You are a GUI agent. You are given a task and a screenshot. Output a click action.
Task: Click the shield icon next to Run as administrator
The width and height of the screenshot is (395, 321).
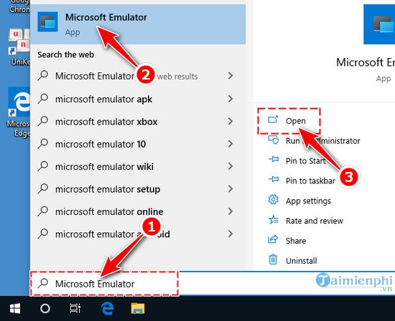(273, 140)
